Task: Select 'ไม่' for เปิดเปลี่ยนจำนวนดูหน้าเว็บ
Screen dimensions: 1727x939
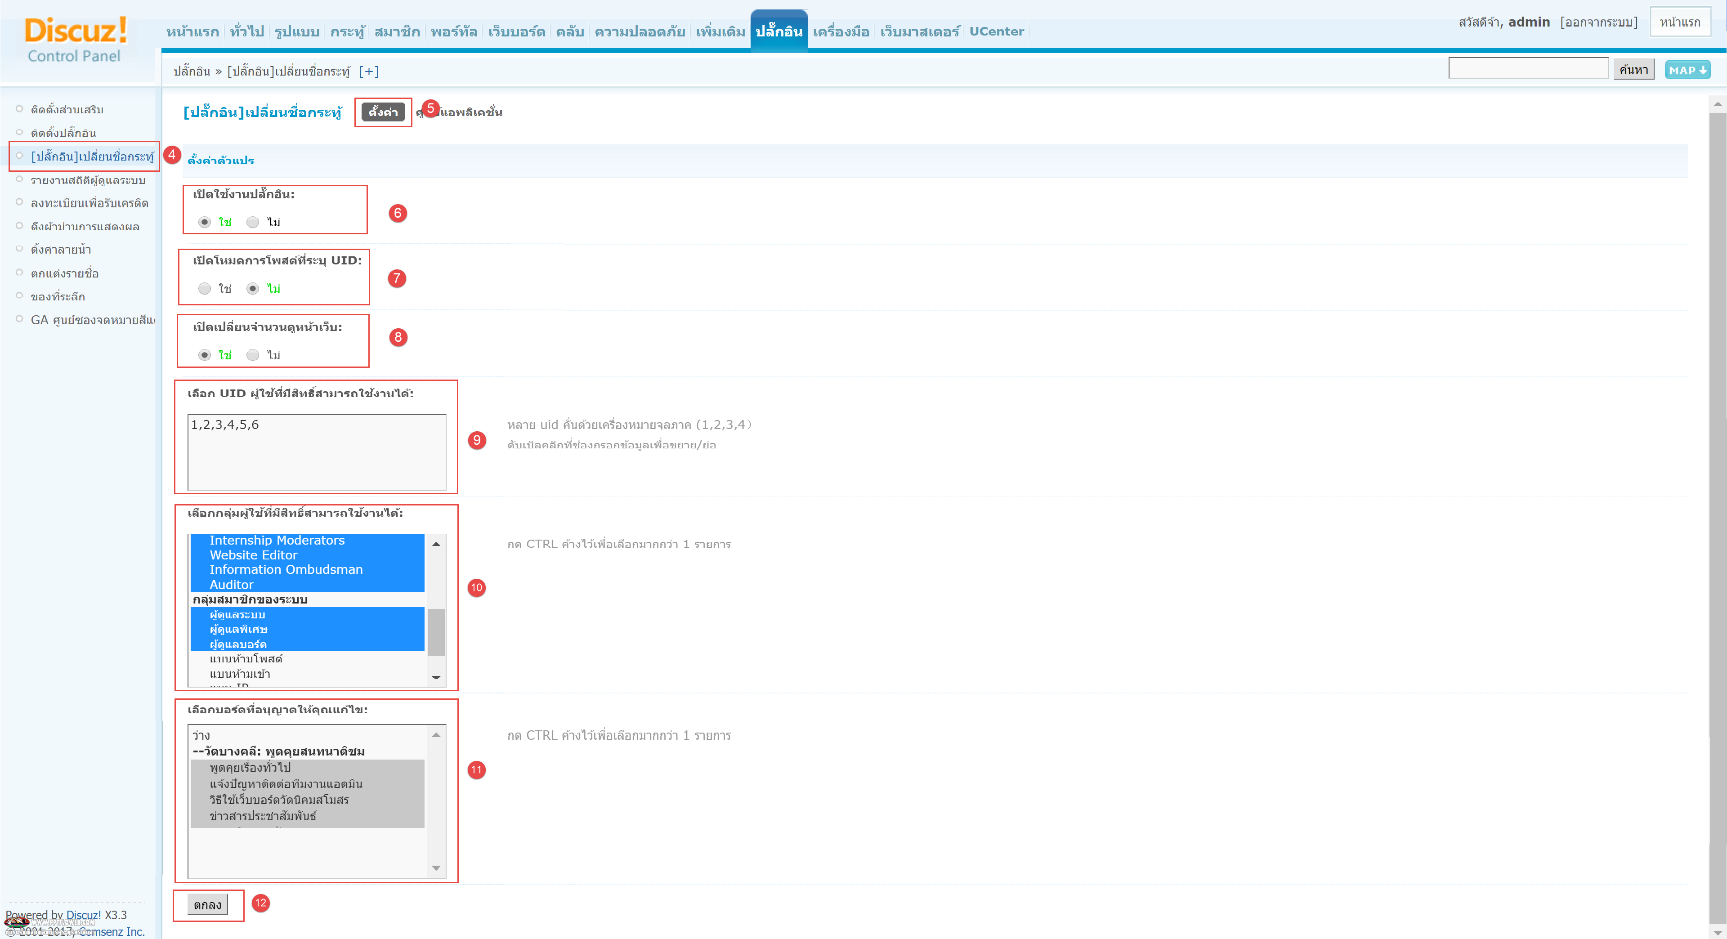Action: 253,354
